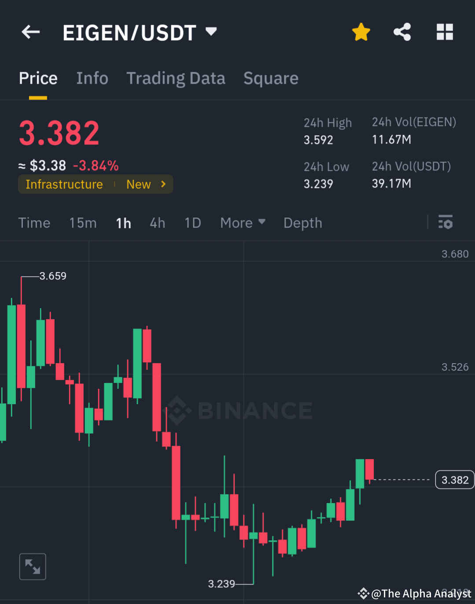Select the 1D timeframe
Image resolution: width=475 pixels, height=604 pixels.
pyautogui.click(x=192, y=223)
